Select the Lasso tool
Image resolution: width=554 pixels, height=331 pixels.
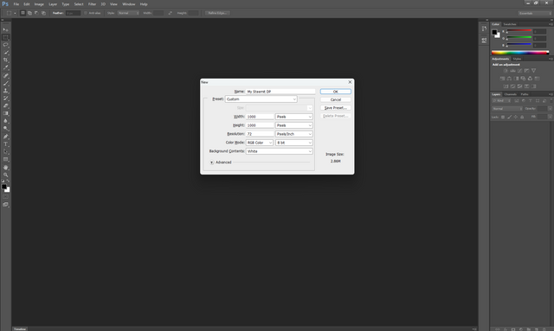6,45
